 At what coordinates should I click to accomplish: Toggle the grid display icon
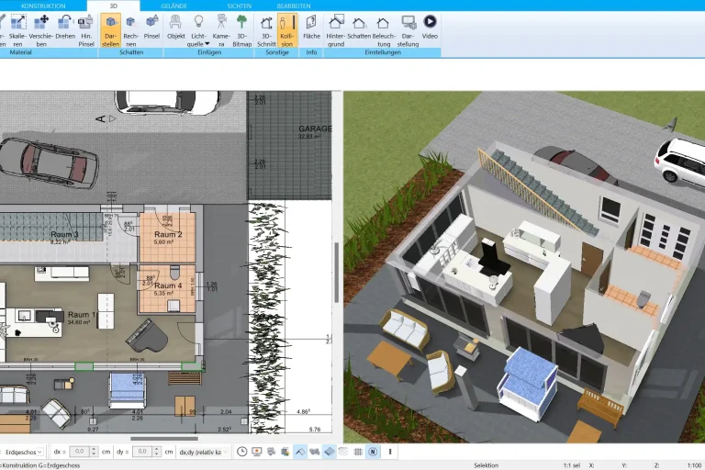(358, 452)
